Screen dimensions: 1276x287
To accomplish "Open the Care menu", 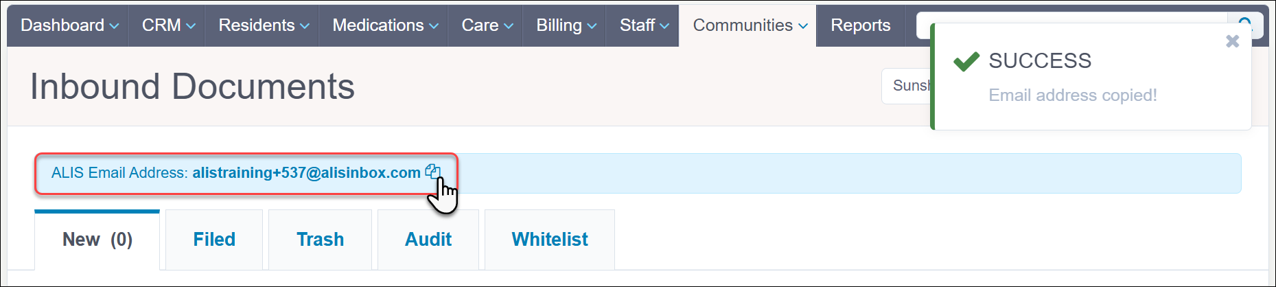I will 487,25.
